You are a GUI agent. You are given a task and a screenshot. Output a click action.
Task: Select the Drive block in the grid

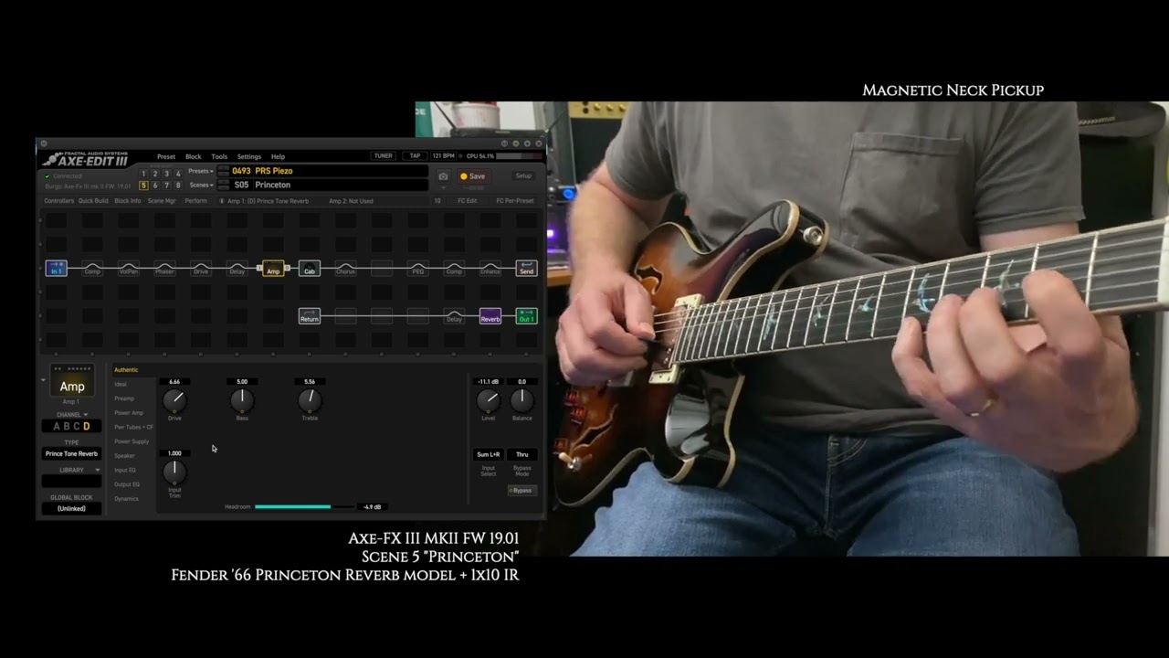tap(201, 269)
